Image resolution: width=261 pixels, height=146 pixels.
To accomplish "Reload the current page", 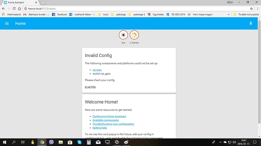I will click(14, 9).
